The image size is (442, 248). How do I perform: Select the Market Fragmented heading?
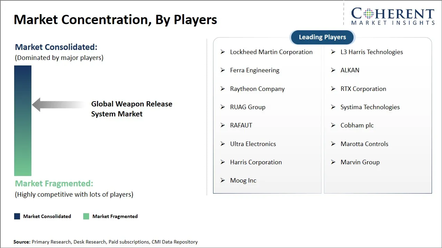pos(54,184)
